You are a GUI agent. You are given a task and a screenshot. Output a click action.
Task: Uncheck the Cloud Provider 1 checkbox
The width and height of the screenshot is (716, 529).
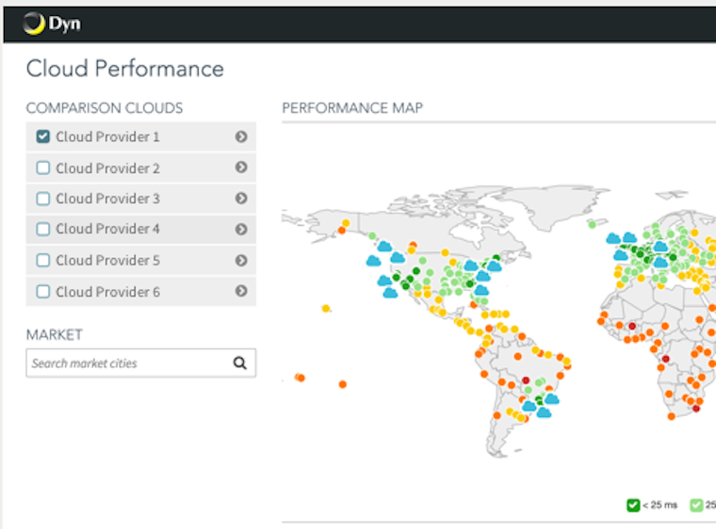click(x=43, y=136)
